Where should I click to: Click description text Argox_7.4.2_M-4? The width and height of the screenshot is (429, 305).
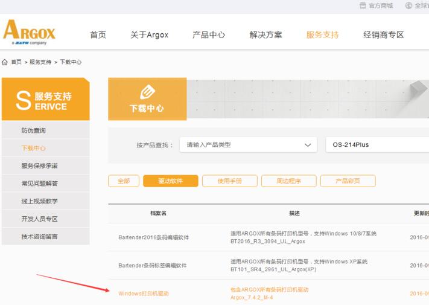[x=252, y=298]
